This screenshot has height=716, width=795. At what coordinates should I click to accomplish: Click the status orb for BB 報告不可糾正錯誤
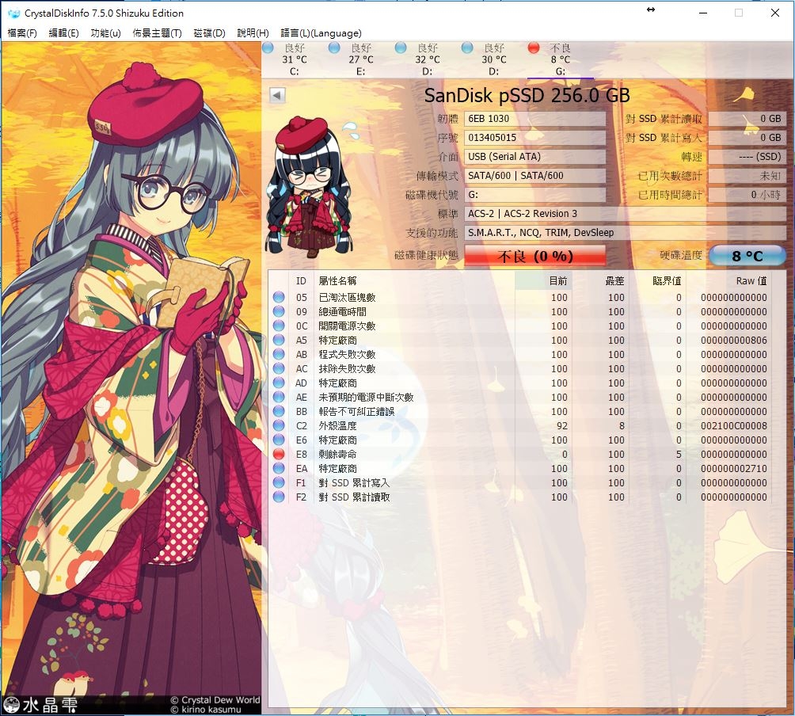279,411
